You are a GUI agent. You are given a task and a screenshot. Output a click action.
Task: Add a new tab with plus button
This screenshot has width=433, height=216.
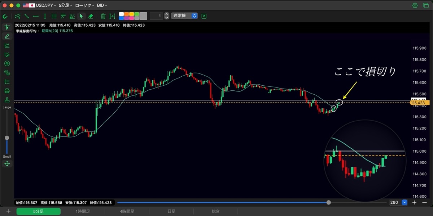[x=8, y=211]
